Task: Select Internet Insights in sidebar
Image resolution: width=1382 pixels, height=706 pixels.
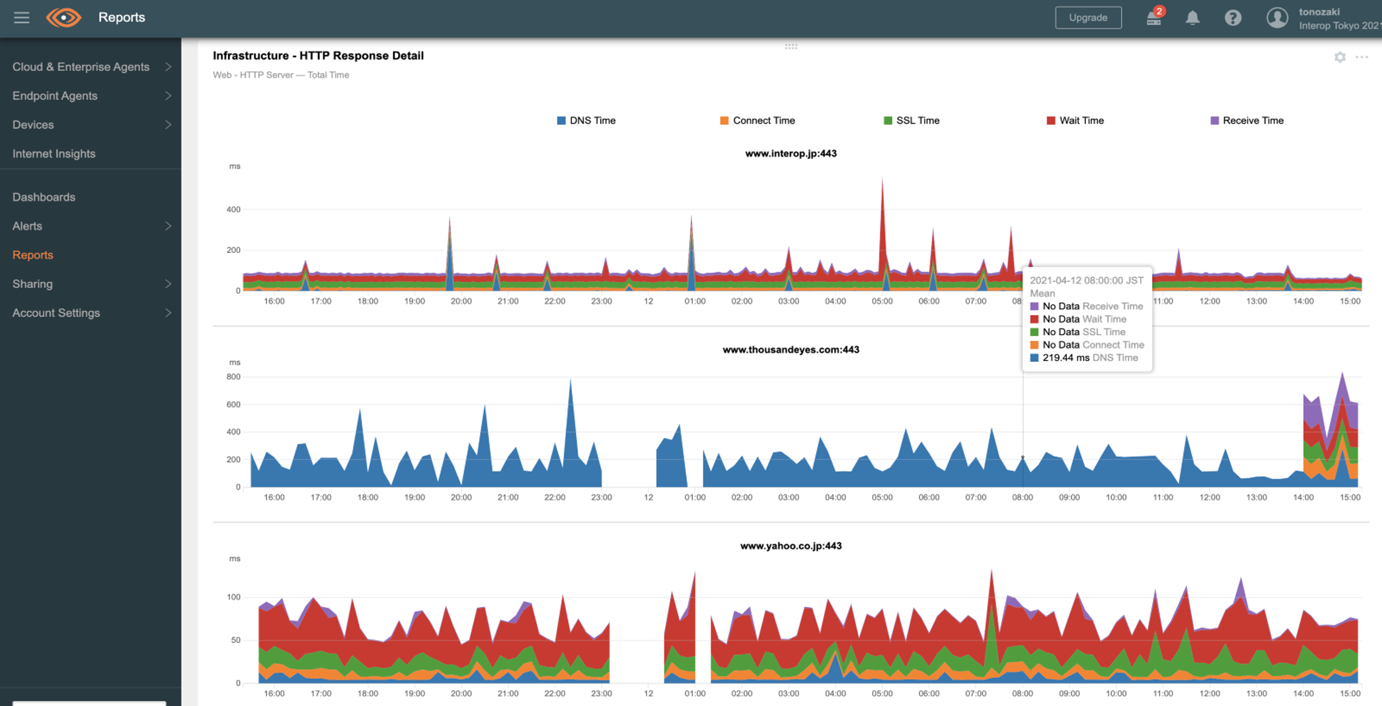Action: (x=54, y=154)
